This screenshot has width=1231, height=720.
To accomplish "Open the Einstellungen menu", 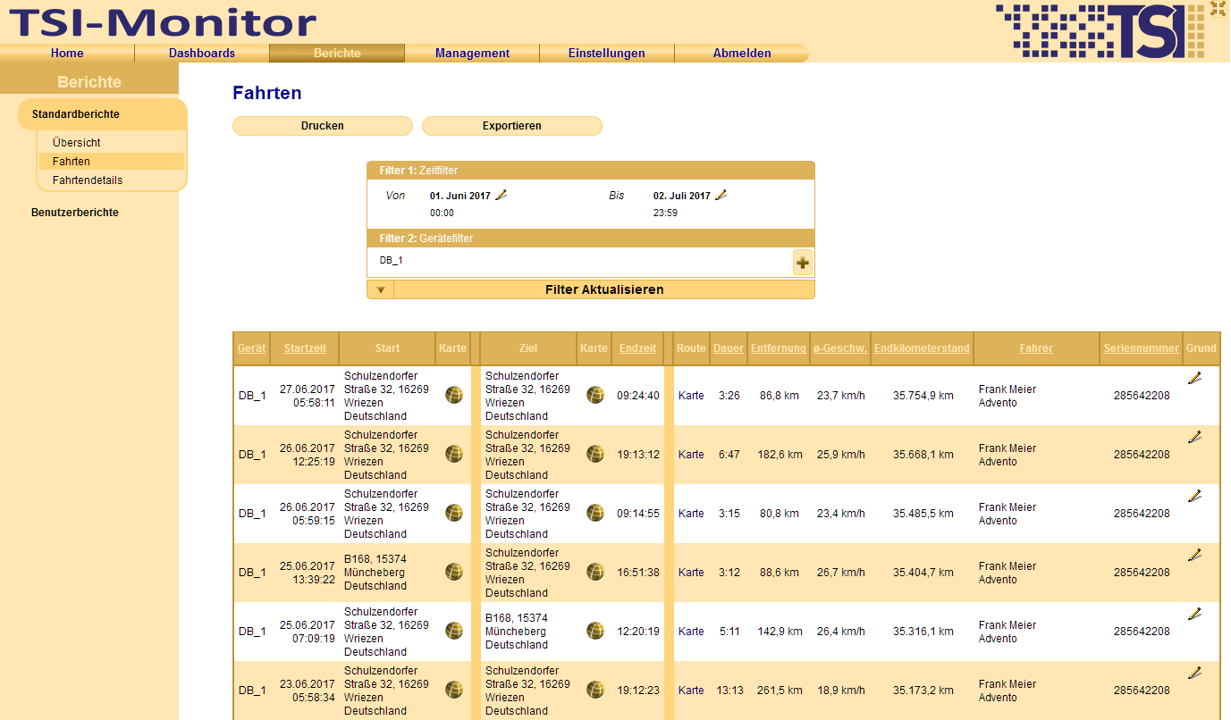I will (x=607, y=54).
